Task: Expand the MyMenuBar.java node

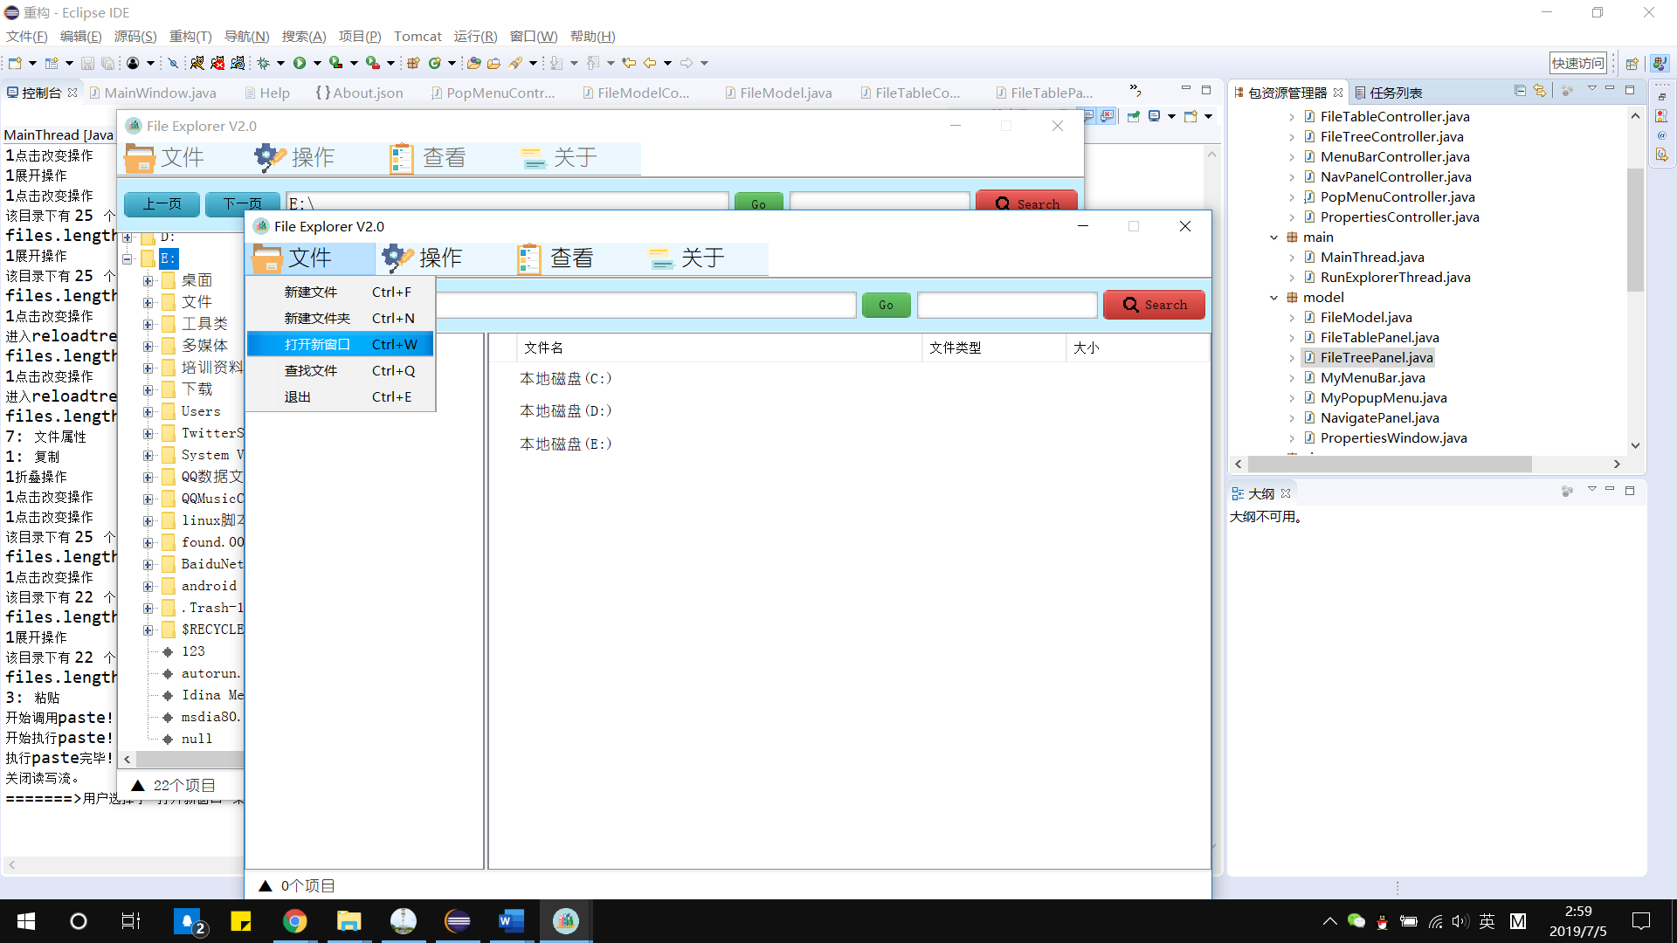Action: click(x=1294, y=377)
